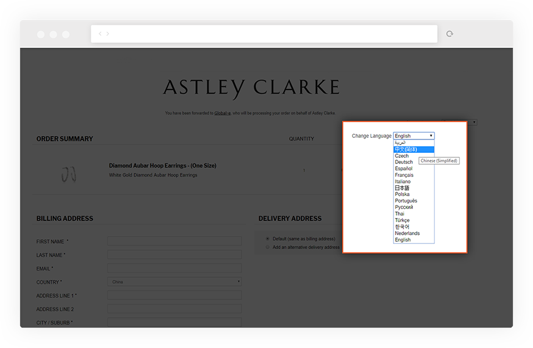Click the Quantity column header
Screen dimensions: 533x348
tap(302, 139)
